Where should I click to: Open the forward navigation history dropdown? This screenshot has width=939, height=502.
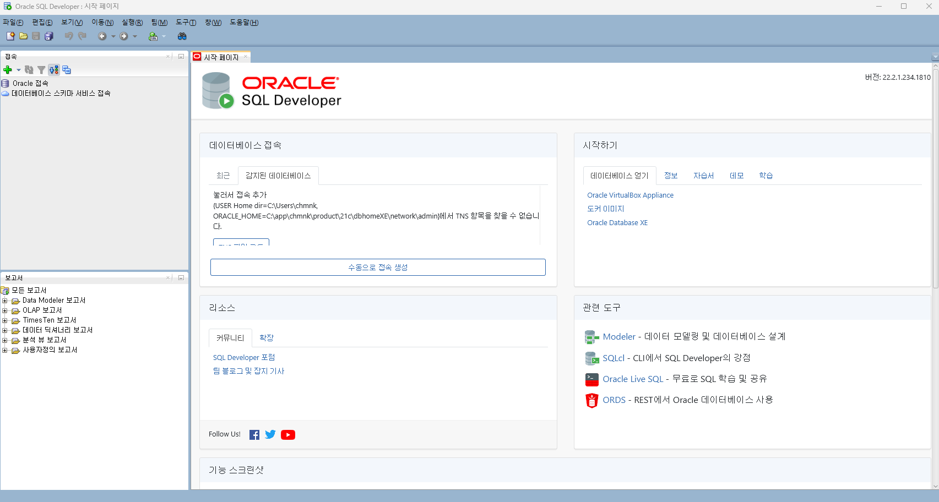(135, 36)
